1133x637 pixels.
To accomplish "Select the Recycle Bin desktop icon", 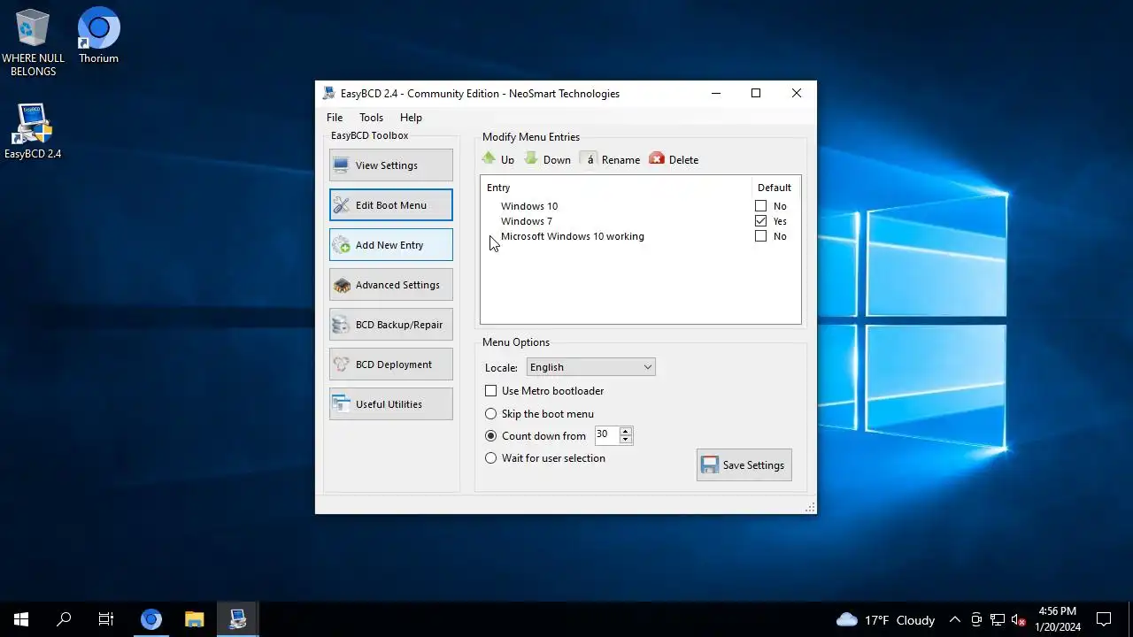I will point(33,43).
